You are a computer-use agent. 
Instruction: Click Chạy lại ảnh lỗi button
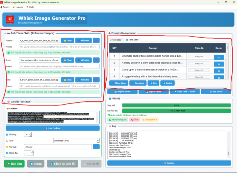point(63,164)
